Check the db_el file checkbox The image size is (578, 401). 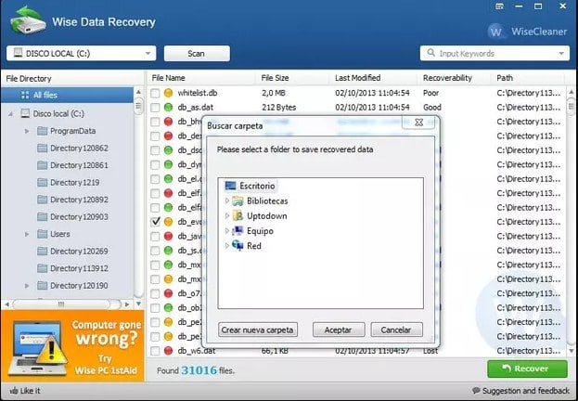(155, 179)
